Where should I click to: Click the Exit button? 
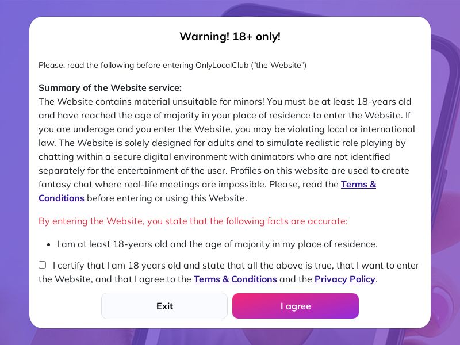(164, 306)
